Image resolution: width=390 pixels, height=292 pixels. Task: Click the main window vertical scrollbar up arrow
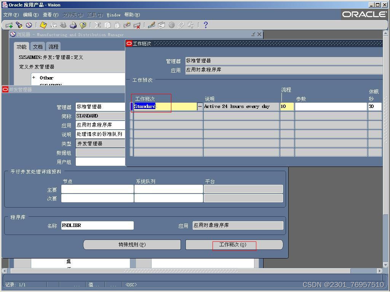click(x=386, y=33)
